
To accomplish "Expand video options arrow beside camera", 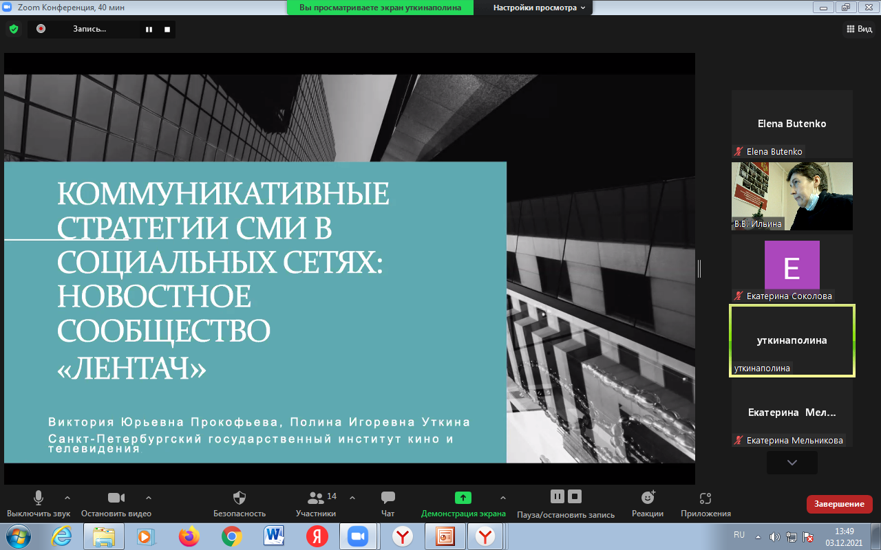I will [x=149, y=498].
